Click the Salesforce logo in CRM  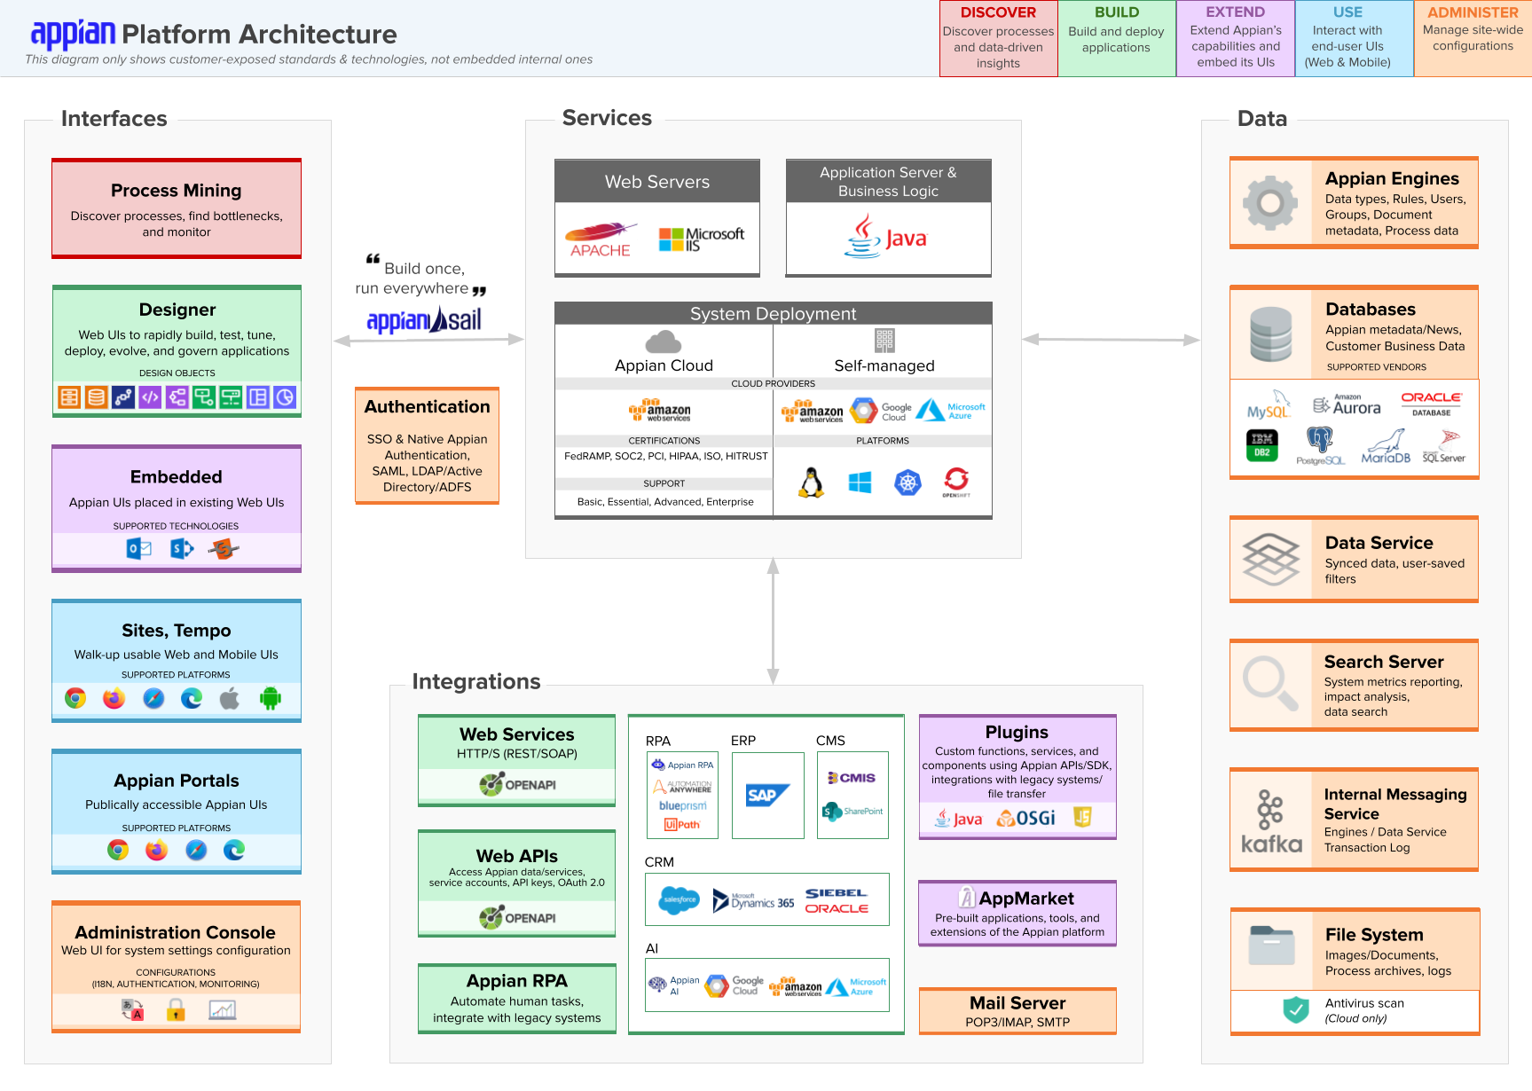[680, 899]
